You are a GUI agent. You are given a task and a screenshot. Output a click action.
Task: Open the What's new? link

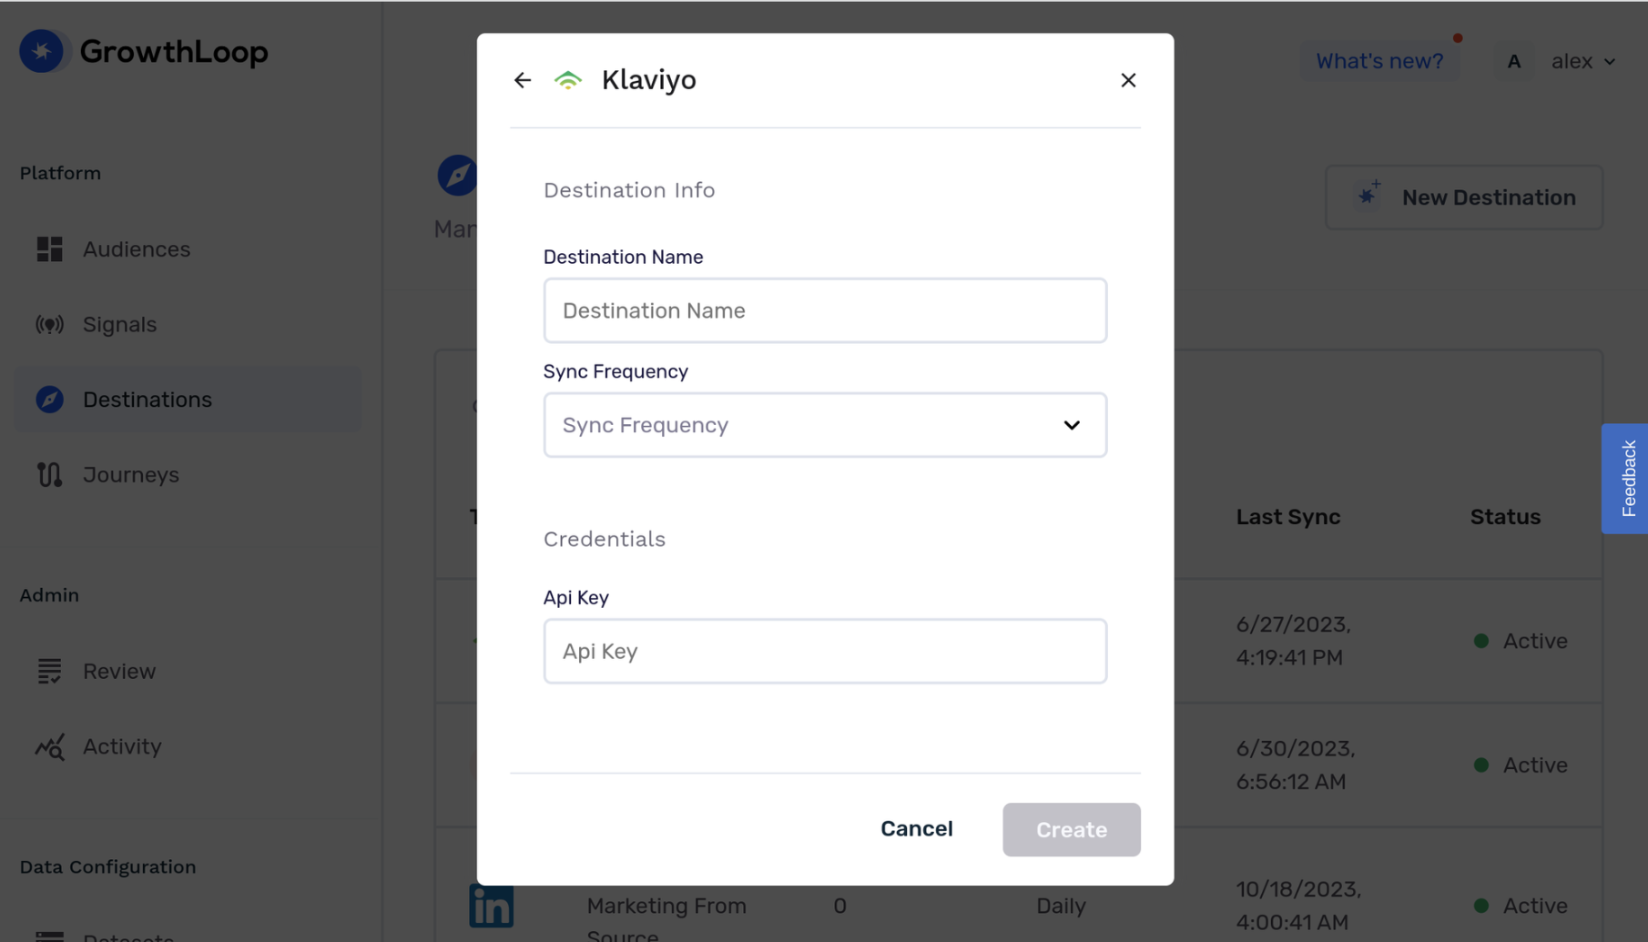click(x=1379, y=61)
